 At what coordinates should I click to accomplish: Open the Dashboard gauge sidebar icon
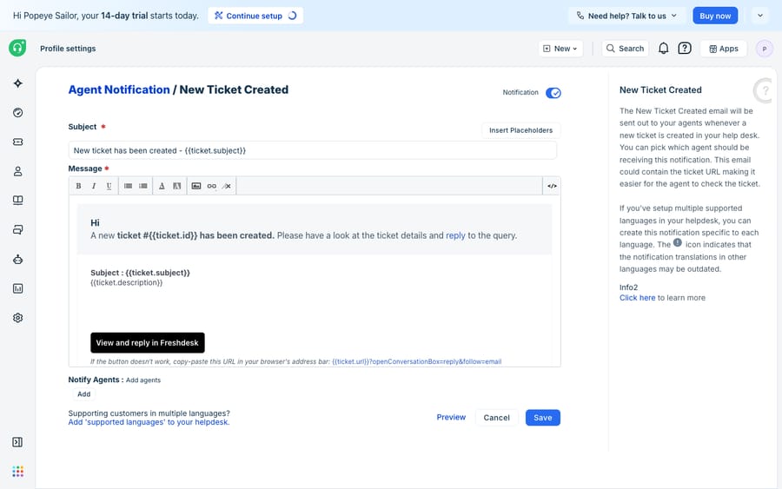pos(18,113)
